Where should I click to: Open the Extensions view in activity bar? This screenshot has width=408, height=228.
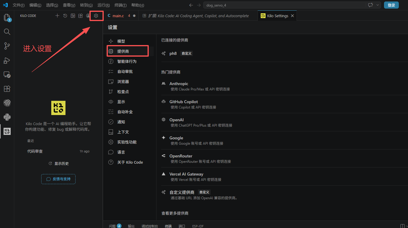7,89
